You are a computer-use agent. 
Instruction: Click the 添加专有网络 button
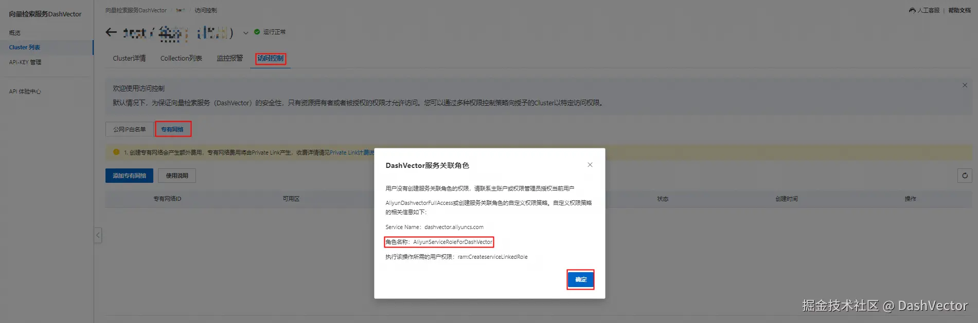pyautogui.click(x=130, y=176)
